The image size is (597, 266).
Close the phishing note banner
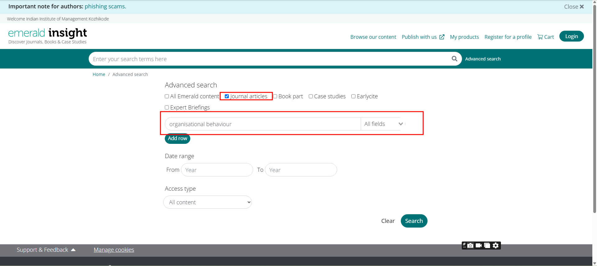tap(574, 7)
